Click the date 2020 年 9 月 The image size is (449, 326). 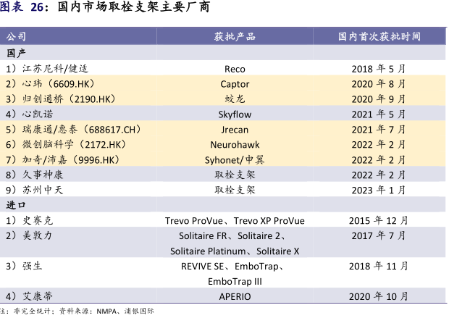[x=378, y=99]
